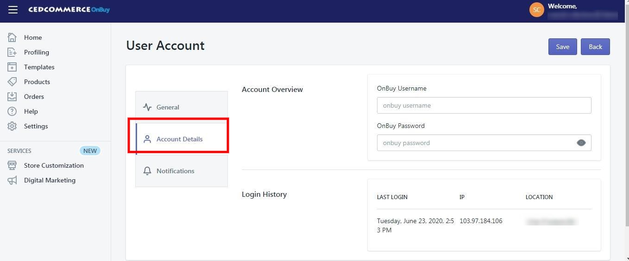Toggle password visibility eye icon
629x261 pixels.
(x=581, y=143)
